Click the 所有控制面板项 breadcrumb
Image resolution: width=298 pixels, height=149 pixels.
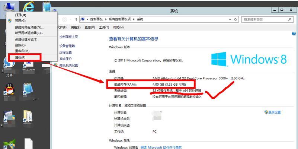(120, 19)
